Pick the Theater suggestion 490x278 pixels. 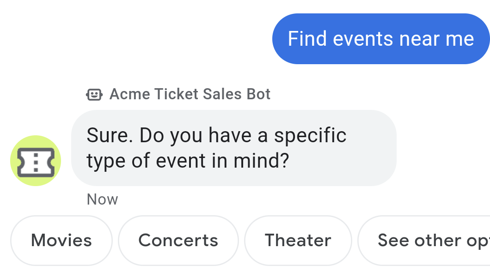[298, 240]
